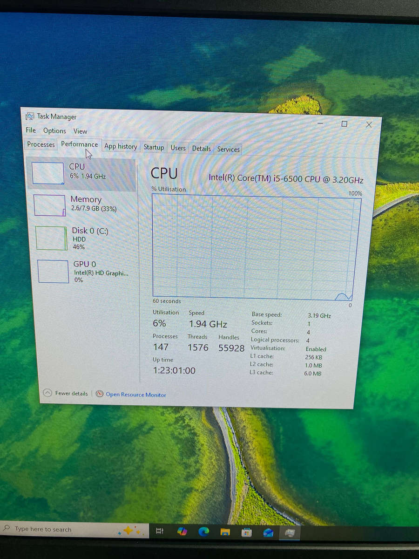Select GPU 0 in sidebar
Viewport: 419px width, 559px height.
tap(84, 271)
